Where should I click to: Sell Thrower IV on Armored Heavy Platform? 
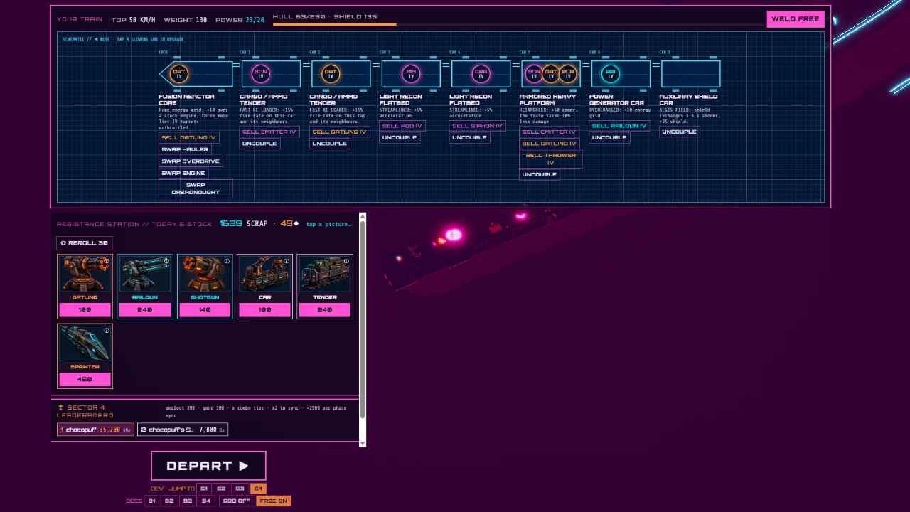pyautogui.click(x=551, y=159)
